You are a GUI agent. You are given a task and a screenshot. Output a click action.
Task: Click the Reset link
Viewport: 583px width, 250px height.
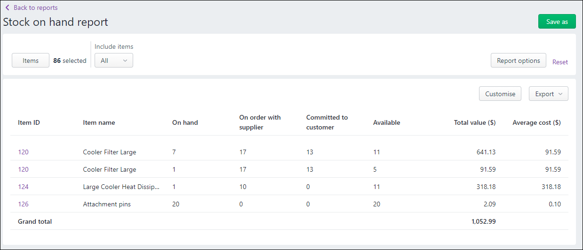click(560, 62)
